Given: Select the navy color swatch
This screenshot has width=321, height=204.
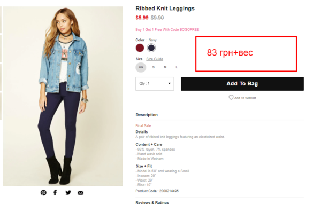Looking at the screenshot, I should (151, 48).
